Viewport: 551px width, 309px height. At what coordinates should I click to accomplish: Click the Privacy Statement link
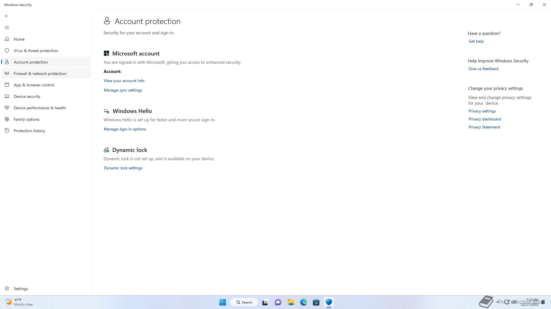click(x=484, y=127)
